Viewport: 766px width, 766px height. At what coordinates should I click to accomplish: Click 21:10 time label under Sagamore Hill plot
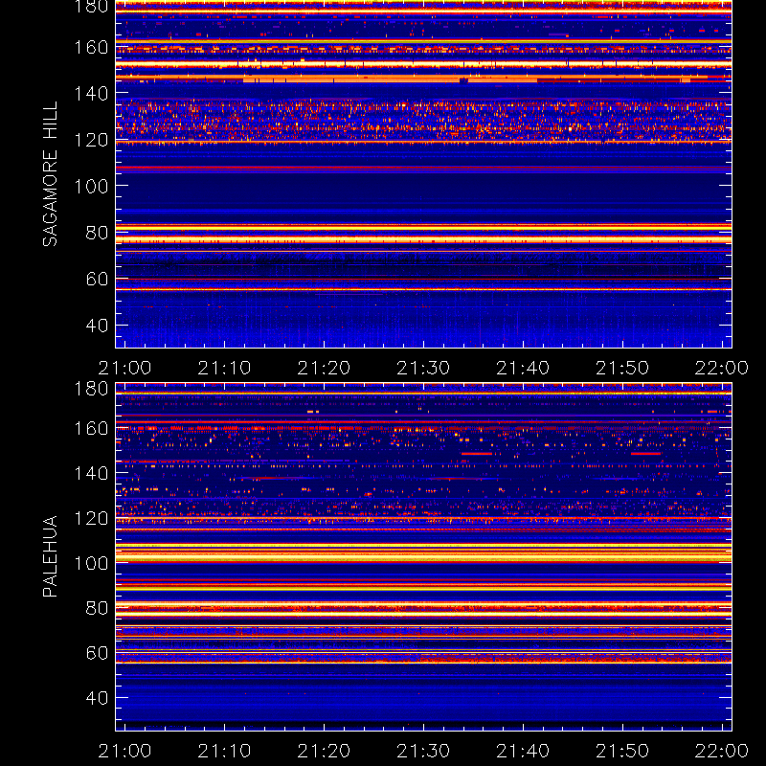coord(224,368)
